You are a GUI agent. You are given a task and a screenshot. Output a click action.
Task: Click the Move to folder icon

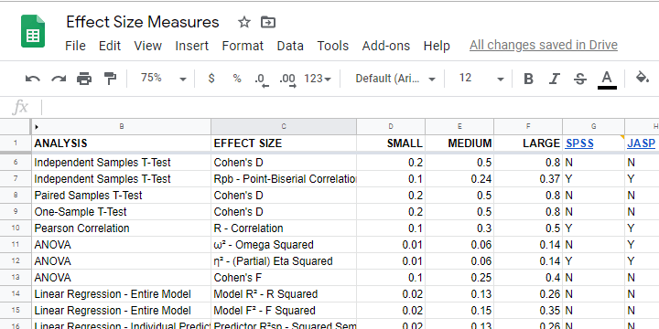tap(267, 22)
